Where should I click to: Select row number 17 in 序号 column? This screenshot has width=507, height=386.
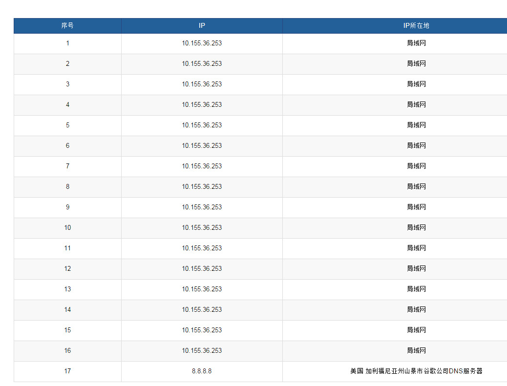(67, 371)
